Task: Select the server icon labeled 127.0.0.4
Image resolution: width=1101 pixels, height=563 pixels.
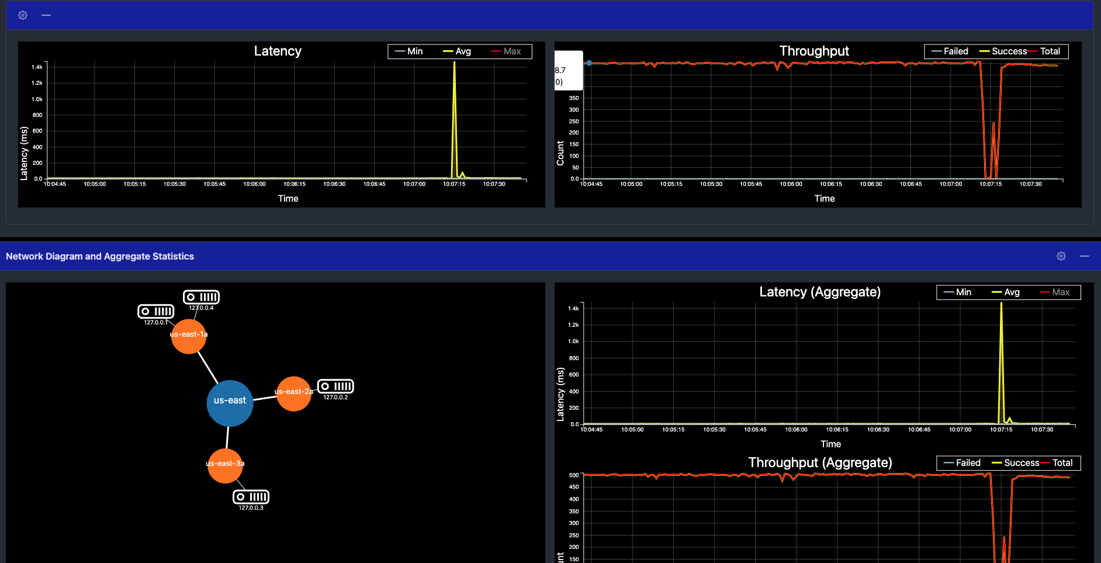Action: (x=201, y=297)
